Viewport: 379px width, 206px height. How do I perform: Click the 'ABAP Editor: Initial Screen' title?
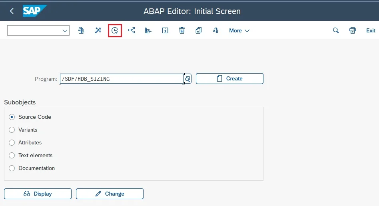point(192,11)
